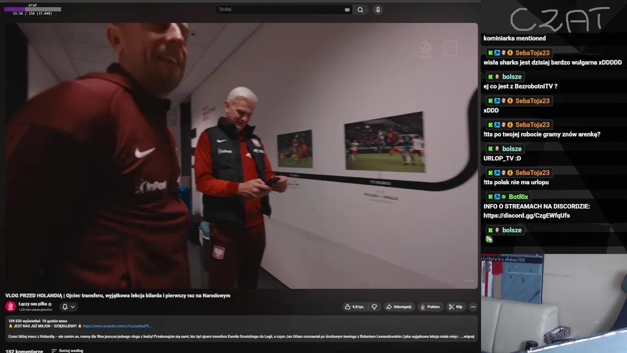Open the three-dot more actions menu
The image size is (627, 353).
pos(473,307)
